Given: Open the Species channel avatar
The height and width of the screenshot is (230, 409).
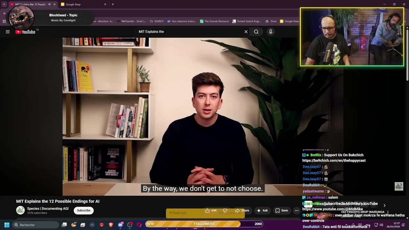Looking at the screenshot, I should (x=20, y=210).
